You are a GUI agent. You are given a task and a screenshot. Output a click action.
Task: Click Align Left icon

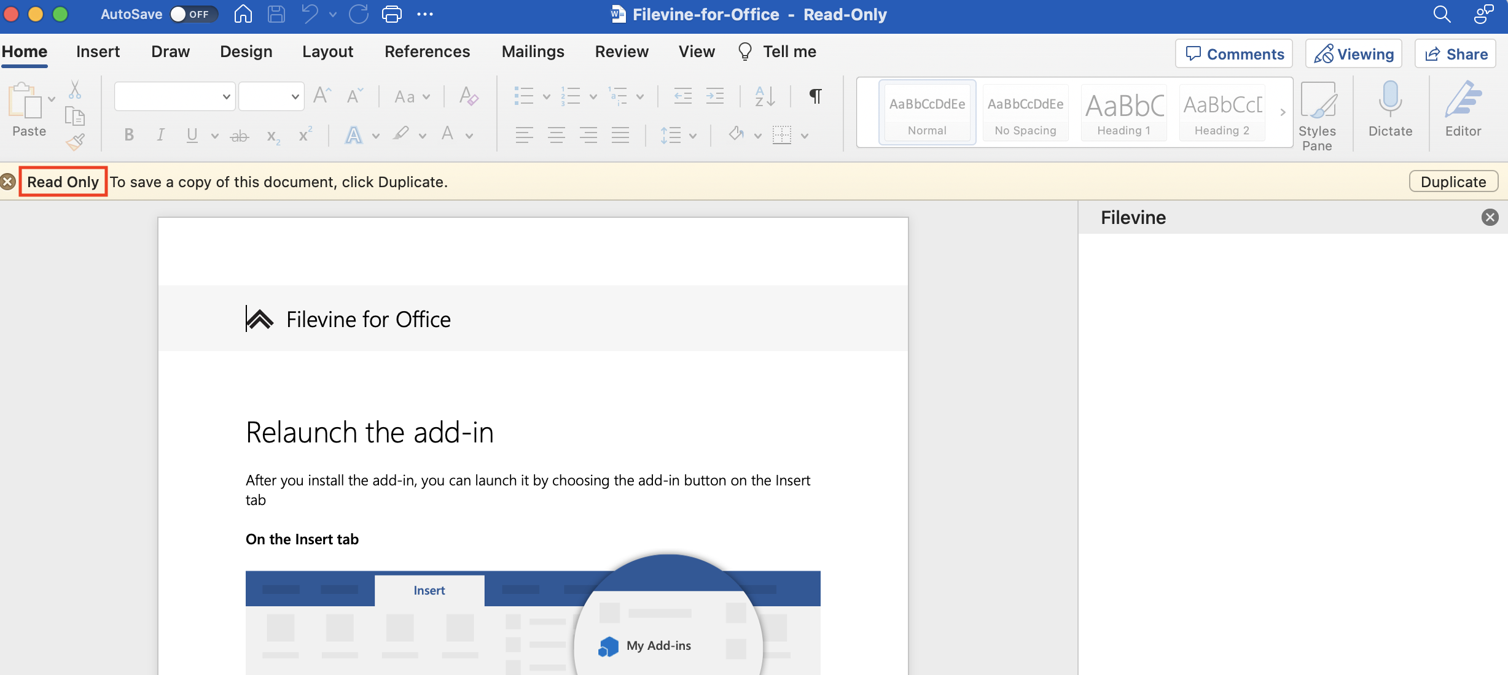tap(524, 135)
